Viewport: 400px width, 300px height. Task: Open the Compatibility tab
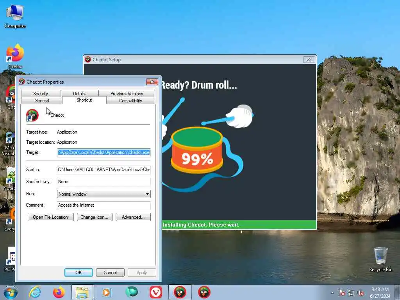pyautogui.click(x=130, y=101)
